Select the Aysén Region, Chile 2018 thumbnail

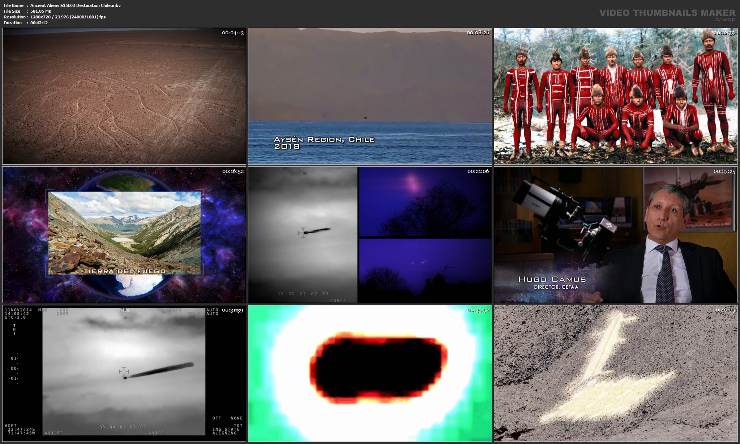pyautogui.click(x=370, y=96)
